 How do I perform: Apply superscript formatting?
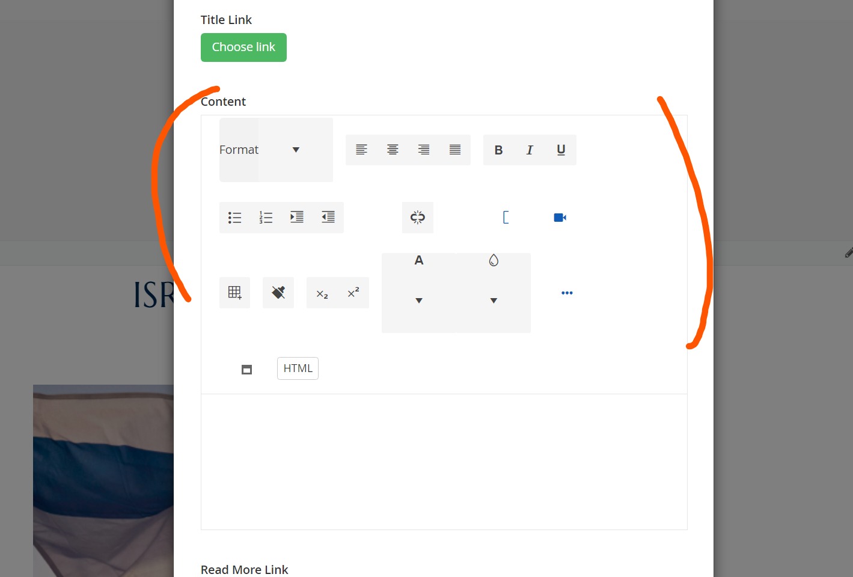click(x=353, y=293)
